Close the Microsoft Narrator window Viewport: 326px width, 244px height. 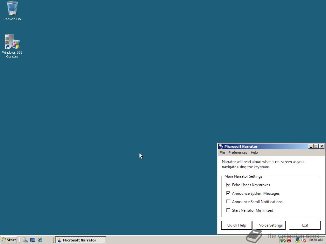coord(322,146)
